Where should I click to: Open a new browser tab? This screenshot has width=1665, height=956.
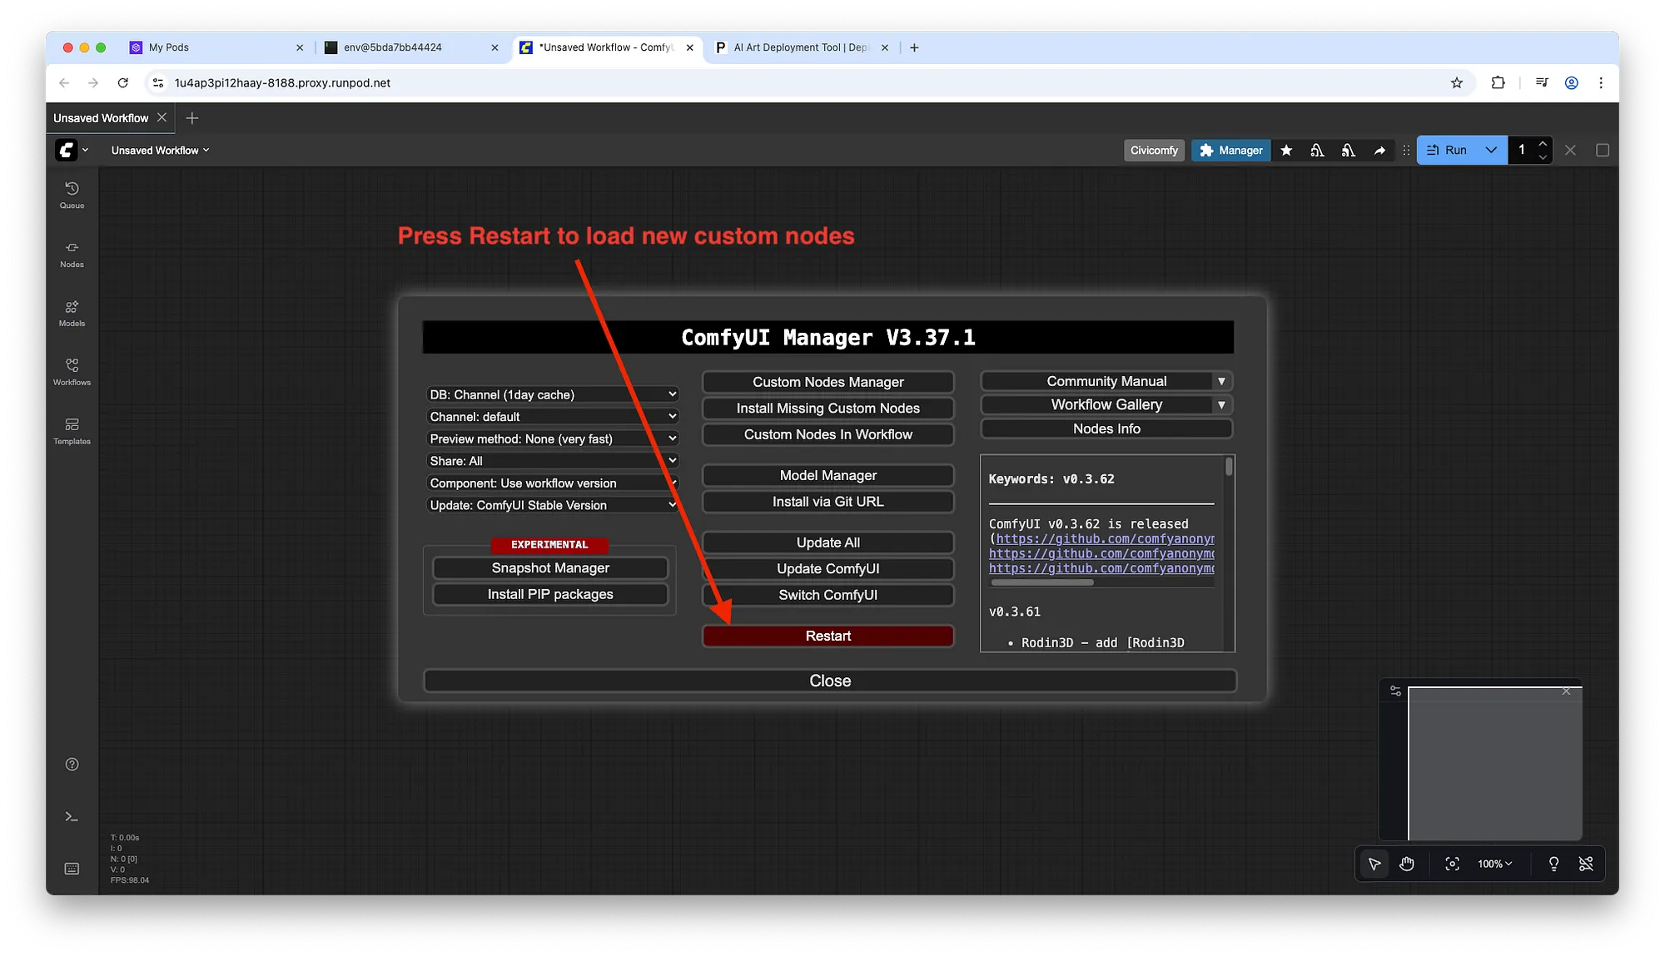tap(914, 47)
